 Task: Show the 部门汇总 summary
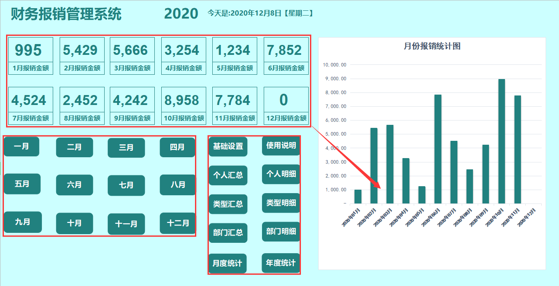228,233
